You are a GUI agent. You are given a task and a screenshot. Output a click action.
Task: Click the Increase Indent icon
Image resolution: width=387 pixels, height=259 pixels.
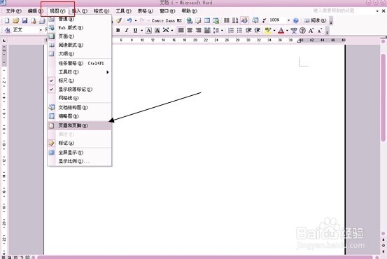click(x=257, y=30)
